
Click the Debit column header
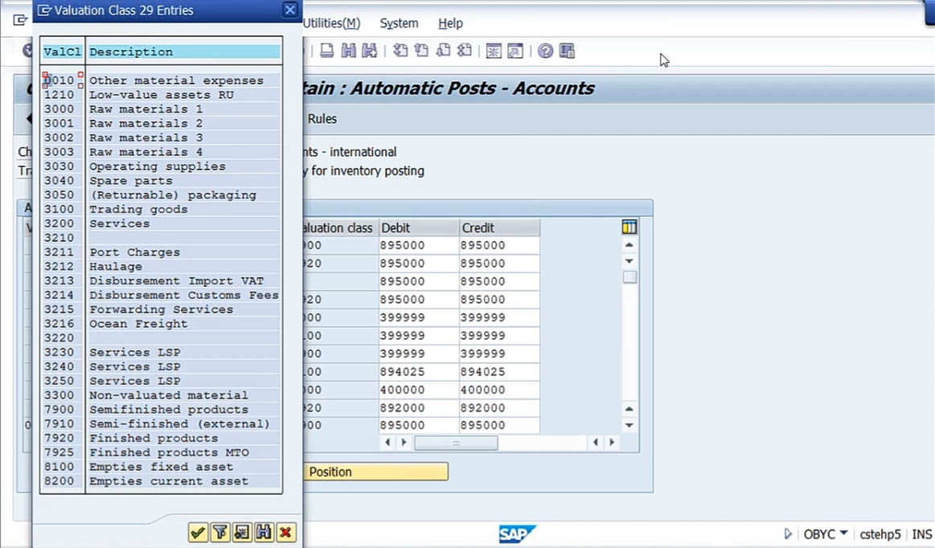419,227
